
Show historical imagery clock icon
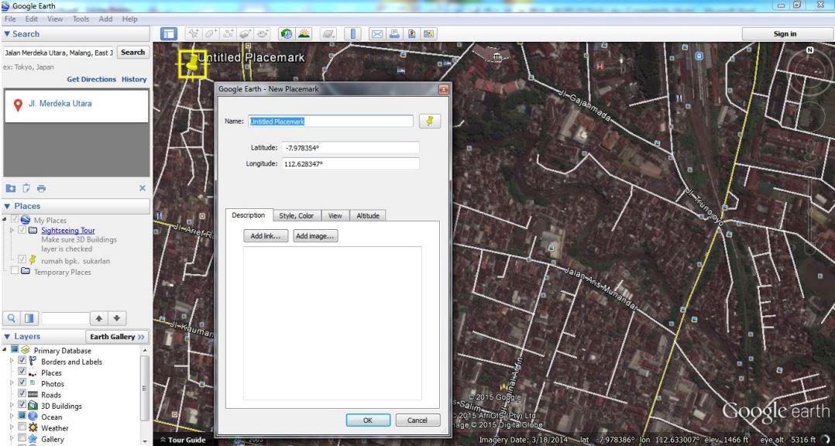(x=287, y=34)
